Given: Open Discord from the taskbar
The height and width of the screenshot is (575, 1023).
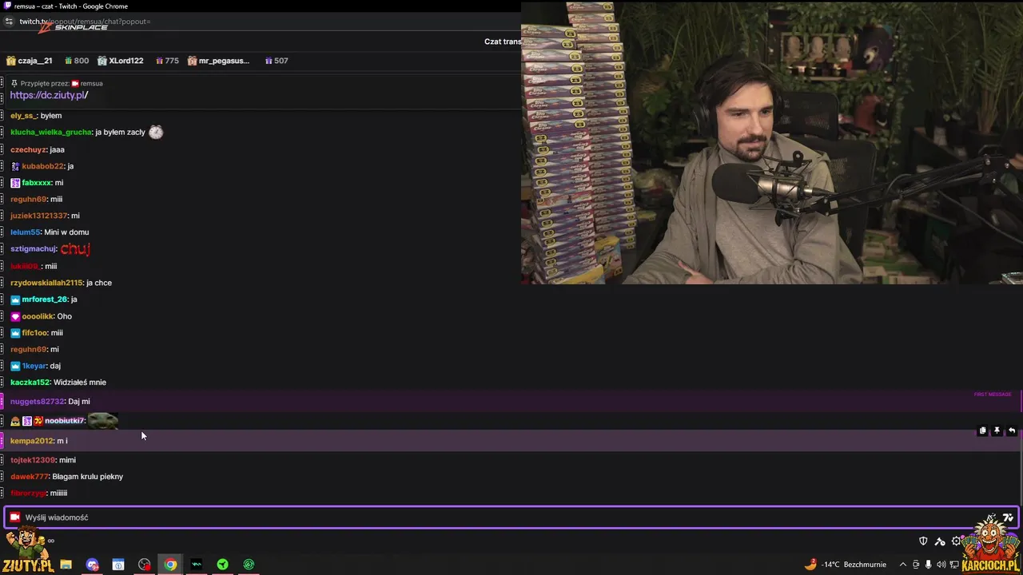Looking at the screenshot, I should [93, 565].
